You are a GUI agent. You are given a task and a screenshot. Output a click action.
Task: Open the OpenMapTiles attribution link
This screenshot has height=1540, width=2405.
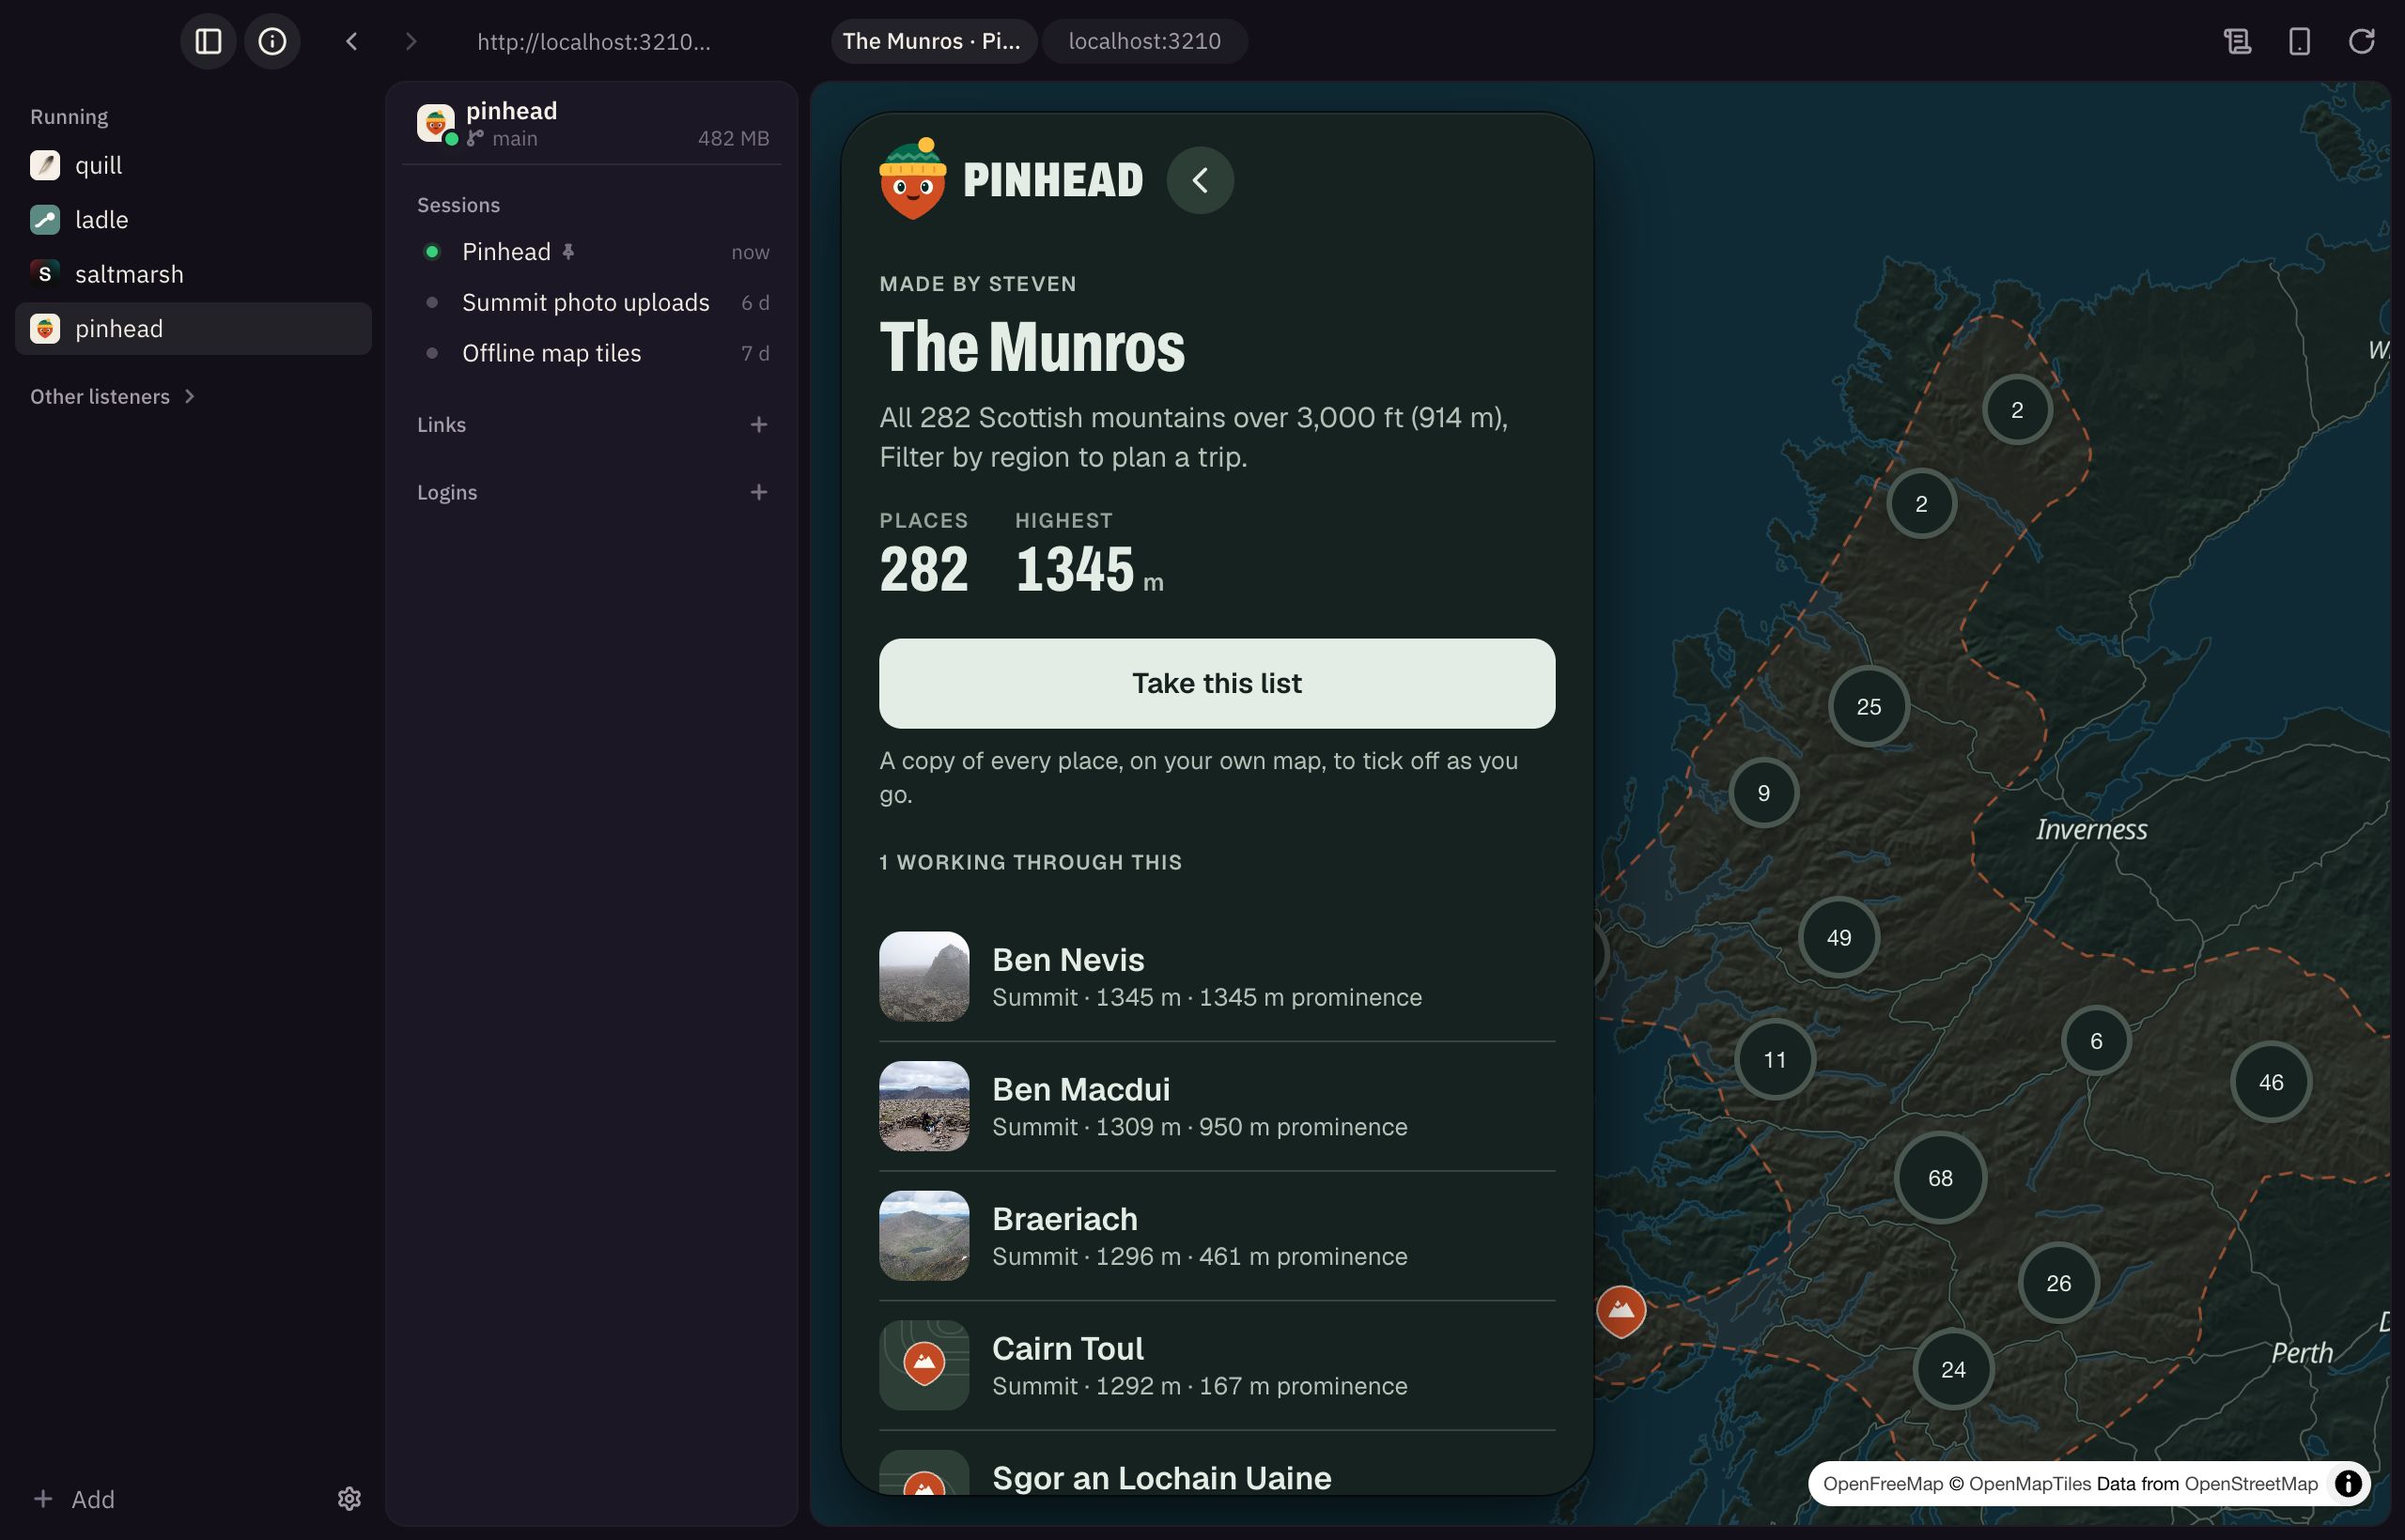coord(2030,1484)
